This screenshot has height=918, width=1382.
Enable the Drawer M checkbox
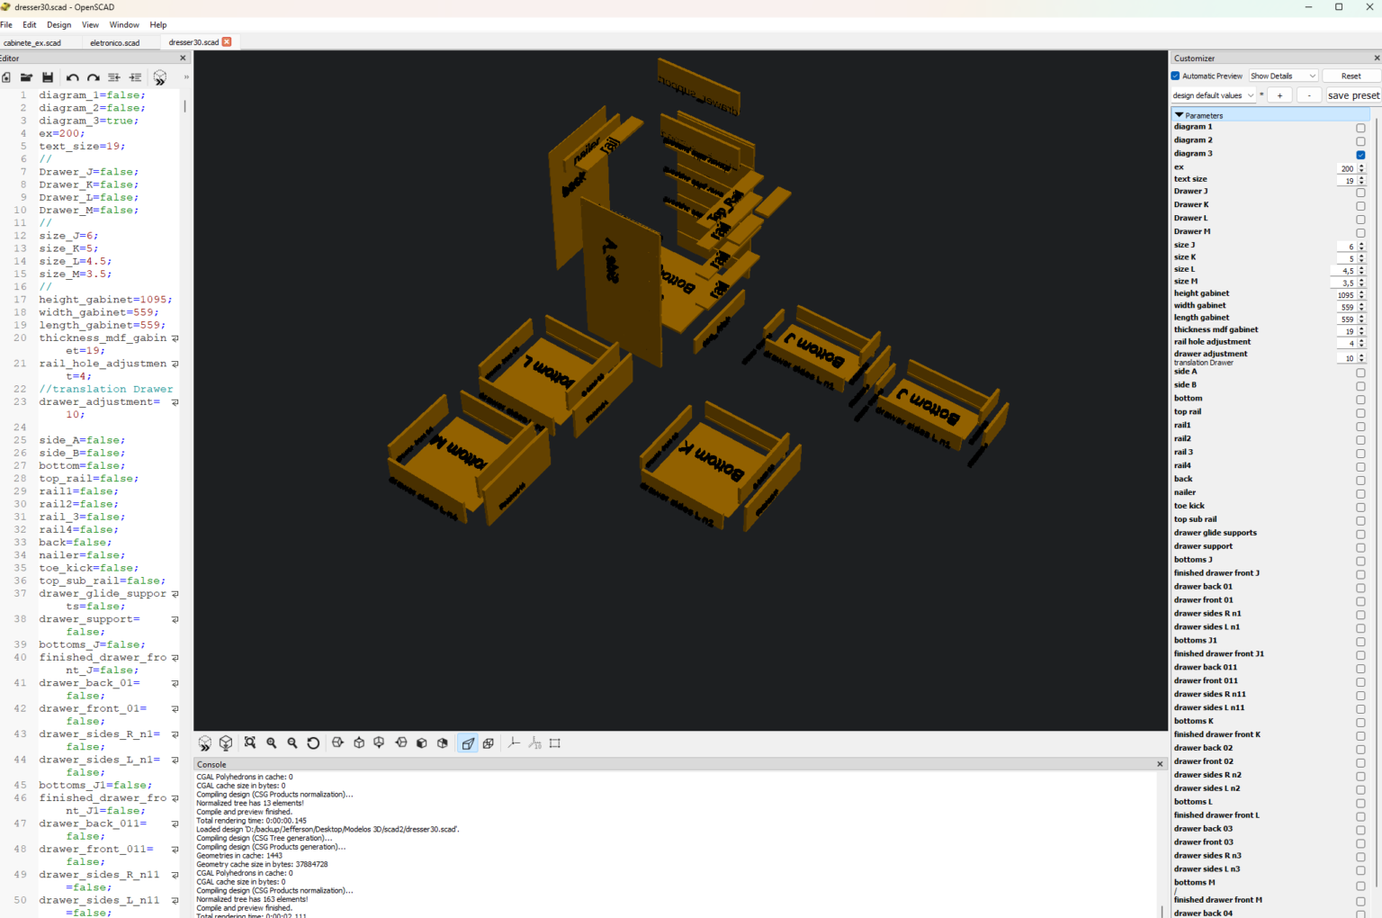[x=1360, y=233]
